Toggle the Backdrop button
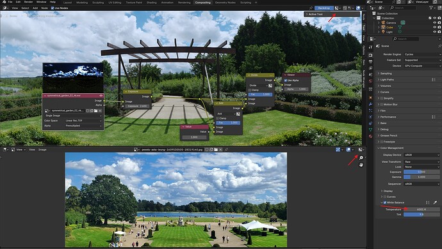442x249 pixels. pyautogui.click(x=324, y=8)
